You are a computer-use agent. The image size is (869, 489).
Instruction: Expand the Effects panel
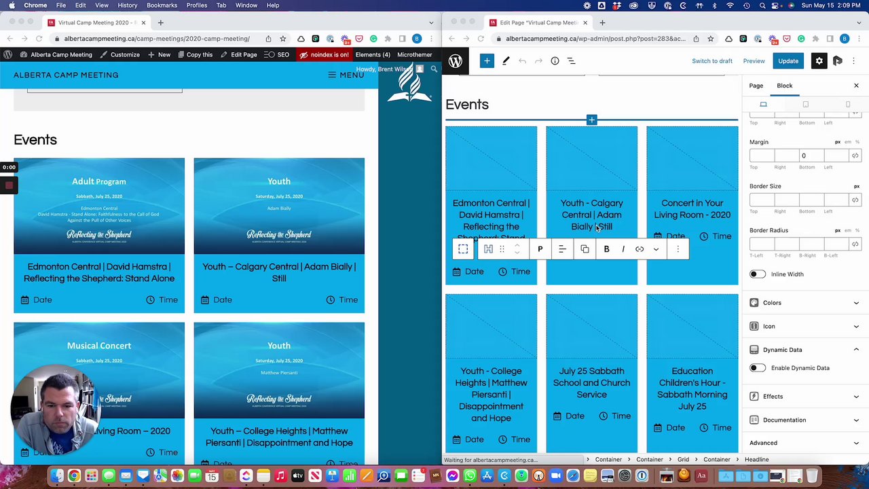805,397
